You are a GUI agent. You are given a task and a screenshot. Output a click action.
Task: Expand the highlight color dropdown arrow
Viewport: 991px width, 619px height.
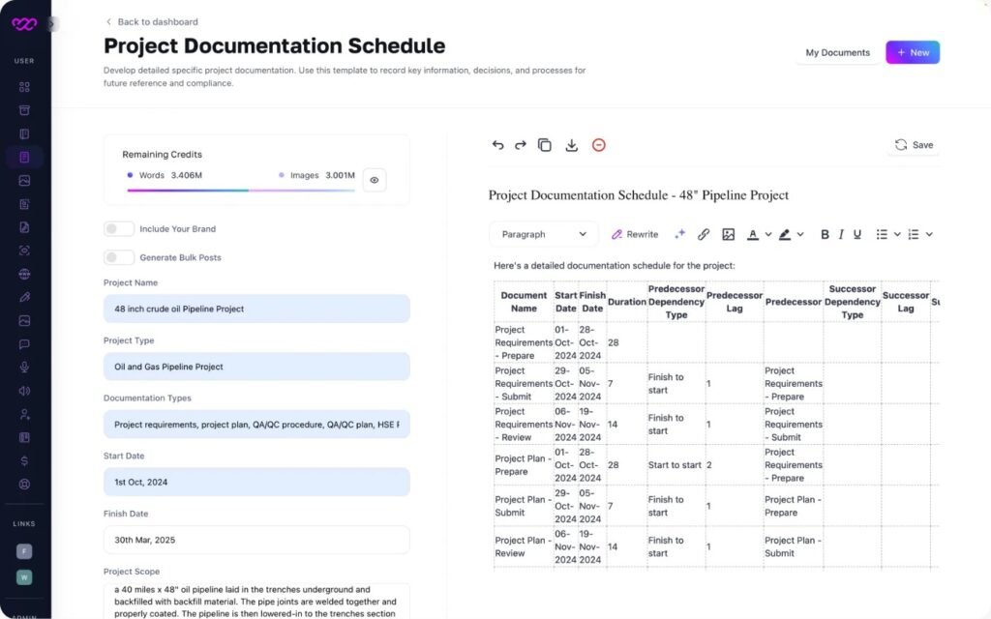(800, 234)
